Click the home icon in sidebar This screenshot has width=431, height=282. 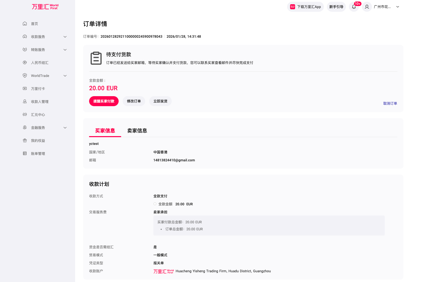[x=25, y=24]
